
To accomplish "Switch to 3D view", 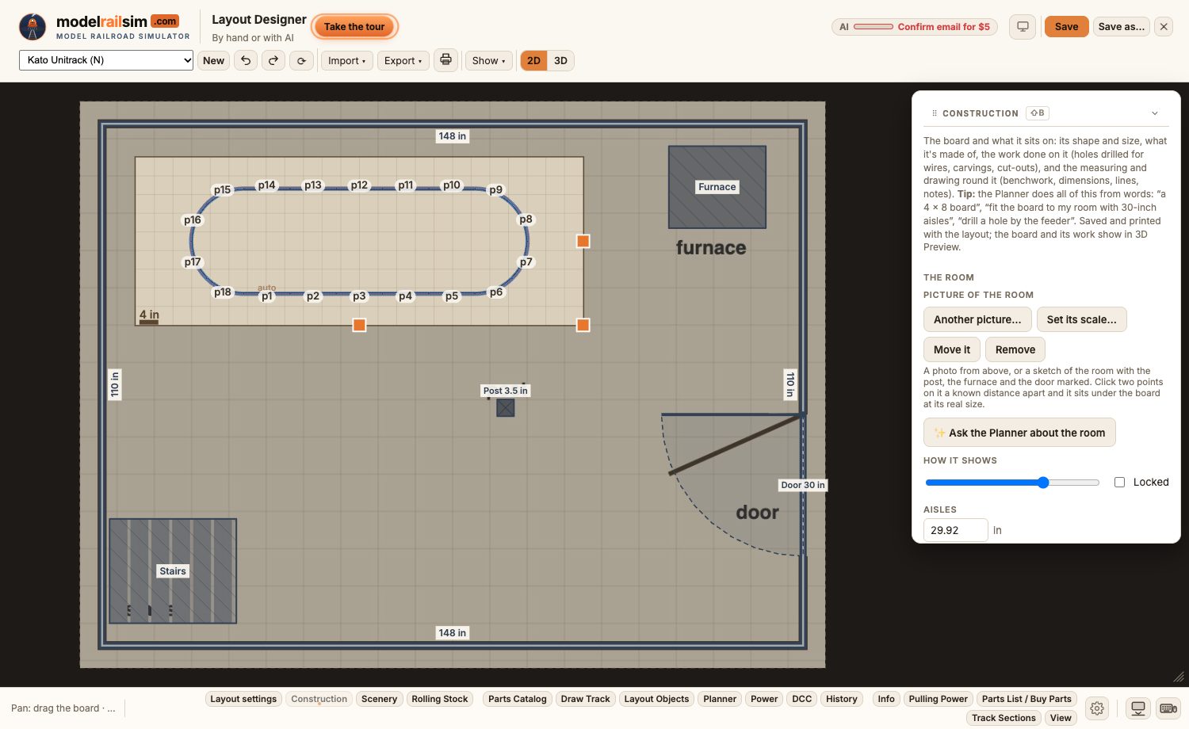I will tap(560, 60).
